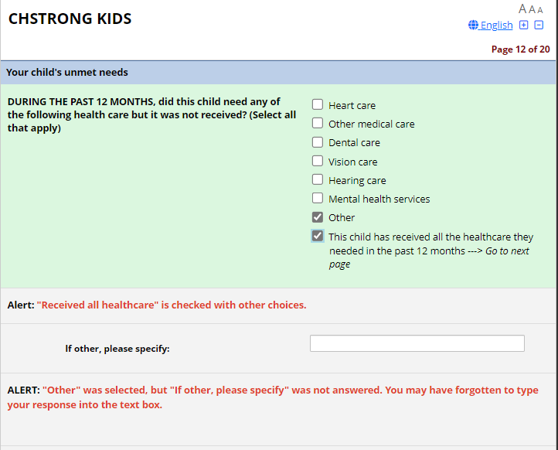Click the "Your child's unmet needs" header
Viewport: 558px width, 450px height.
pyautogui.click(x=67, y=73)
